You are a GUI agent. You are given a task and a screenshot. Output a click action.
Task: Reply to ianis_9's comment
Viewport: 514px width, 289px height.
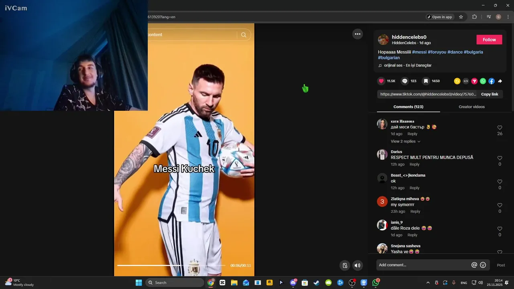tap(412, 235)
